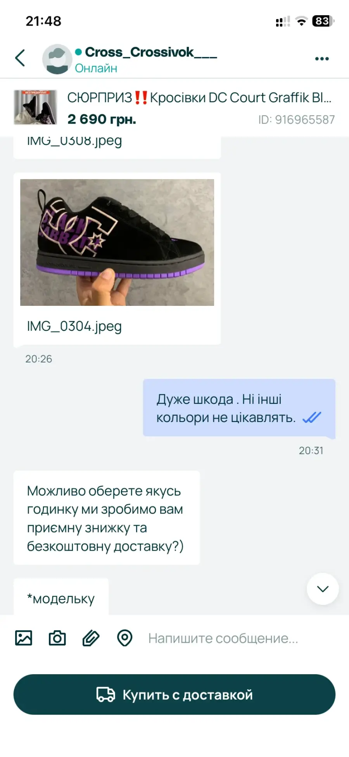
Task: Open the camera icon to take photo
Action: (x=57, y=638)
